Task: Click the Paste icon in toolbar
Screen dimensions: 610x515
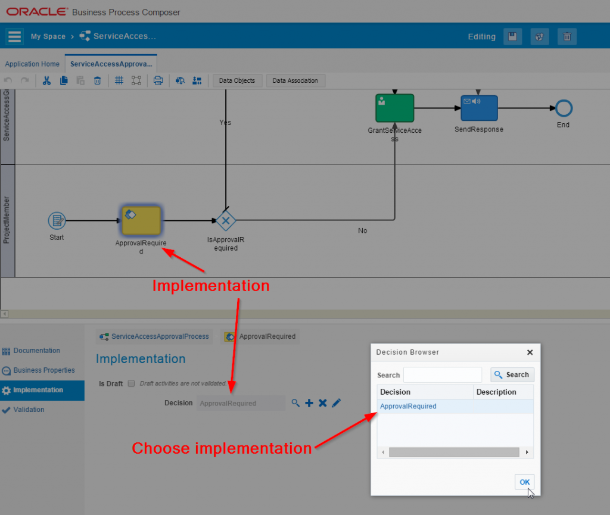Action: (80, 80)
